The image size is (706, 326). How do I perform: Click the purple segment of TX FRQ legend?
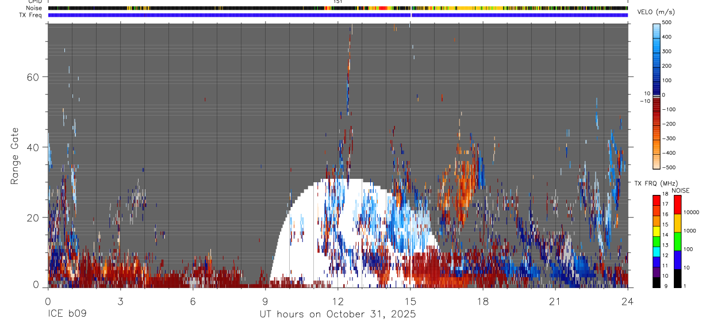tap(656, 272)
